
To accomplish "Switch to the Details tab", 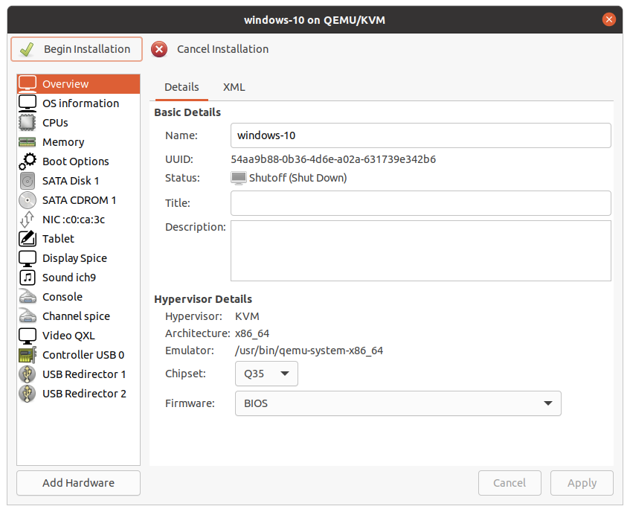I will click(x=181, y=87).
